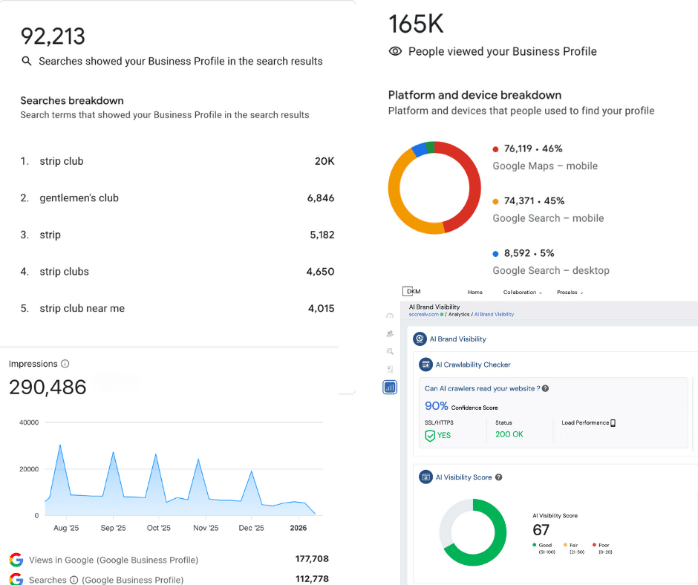
Task: Click the 112,778 searches value
Action: click(x=312, y=579)
